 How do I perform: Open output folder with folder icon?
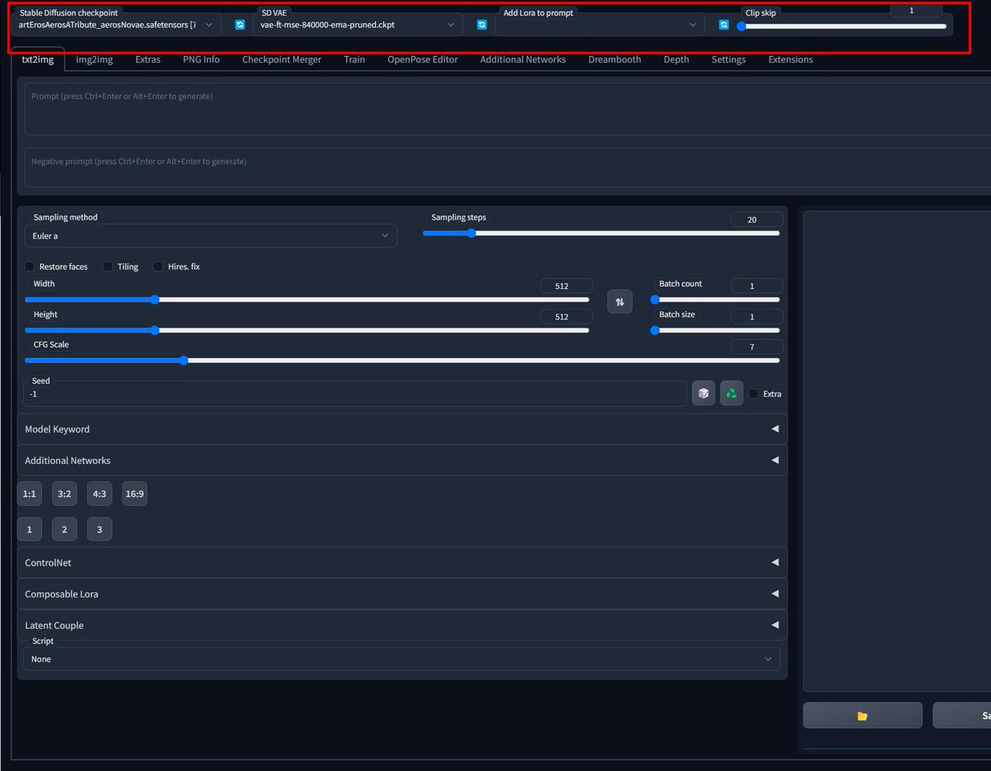(862, 716)
